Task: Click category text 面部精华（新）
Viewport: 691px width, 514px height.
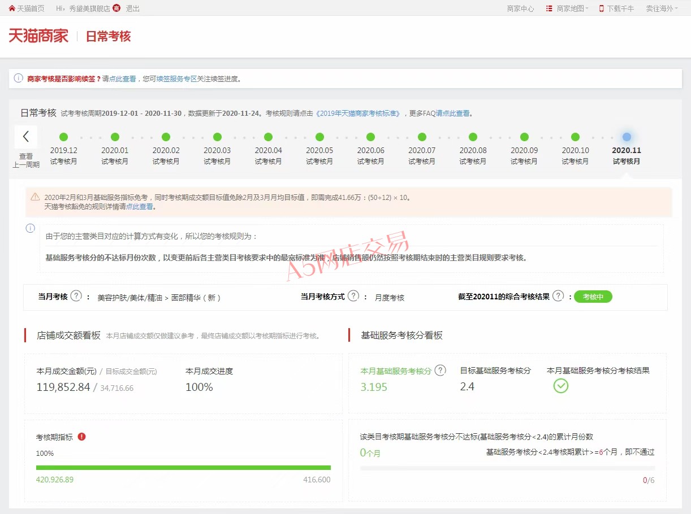Action: pyautogui.click(x=196, y=298)
